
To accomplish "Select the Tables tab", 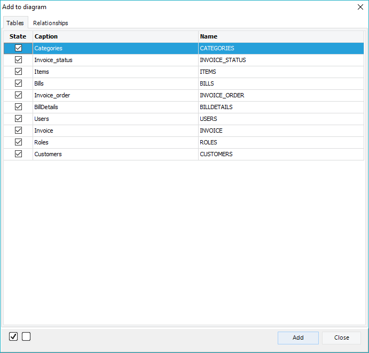I will pos(15,23).
